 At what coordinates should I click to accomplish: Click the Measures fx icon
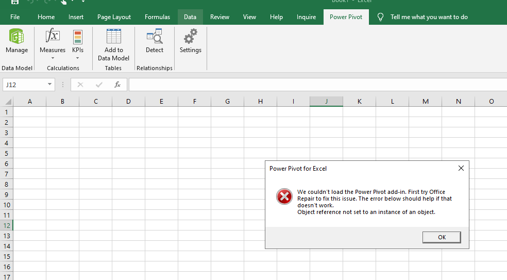click(53, 37)
